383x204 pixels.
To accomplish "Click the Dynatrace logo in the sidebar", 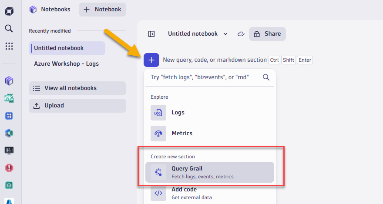I will [x=9, y=11].
